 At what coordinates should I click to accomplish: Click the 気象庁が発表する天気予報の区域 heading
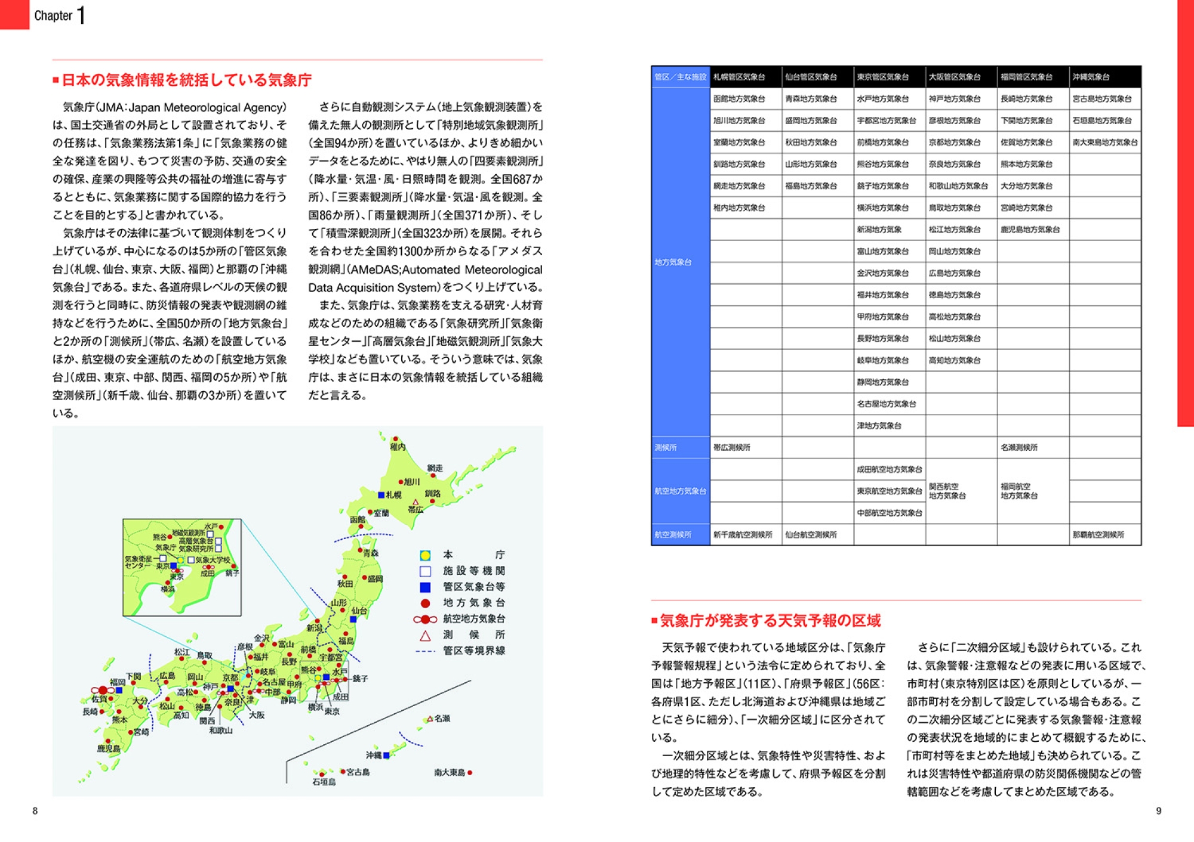(771, 621)
